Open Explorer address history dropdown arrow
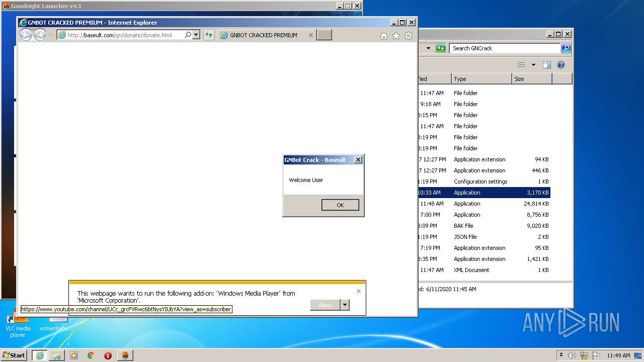 [428, 48]
